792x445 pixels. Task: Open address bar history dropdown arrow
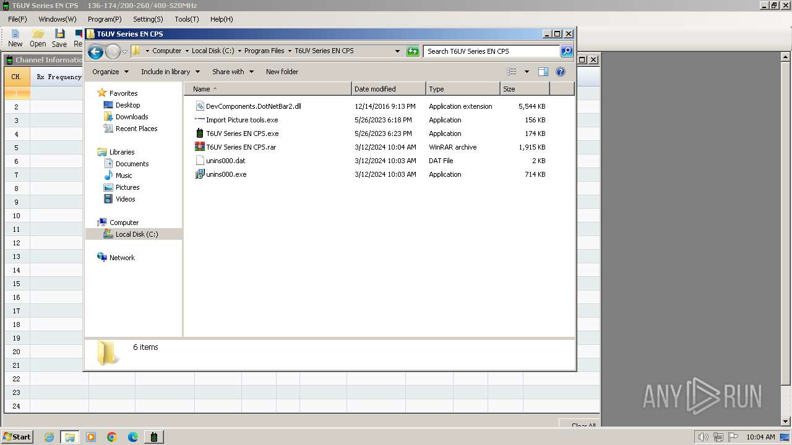point(397,51)
